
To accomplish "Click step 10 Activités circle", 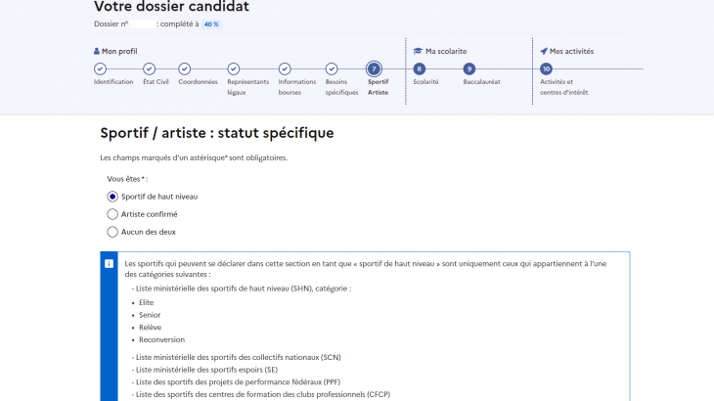I will tap(546, 68).
